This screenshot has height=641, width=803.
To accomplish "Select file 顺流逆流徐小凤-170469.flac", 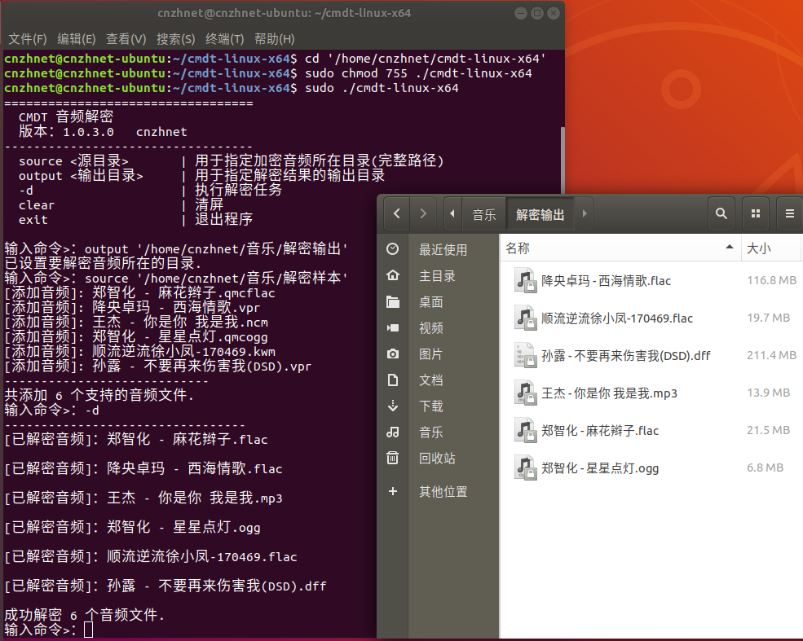I will pyautogui.click(x=616, y=318).
